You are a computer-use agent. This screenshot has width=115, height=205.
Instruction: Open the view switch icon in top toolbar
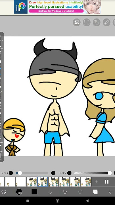coord(77,22)
